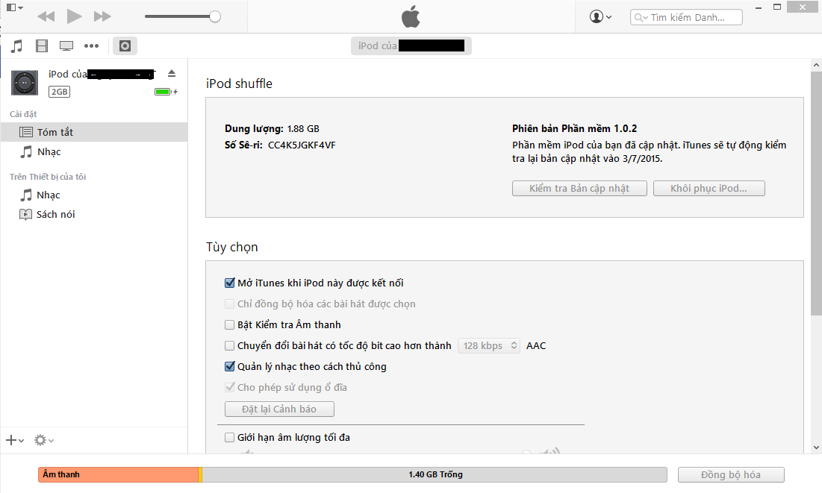Image resolution: width=822 pixels, height=493 pixels.
Task: Click the Âm thanh storage segment
Action: (119, 474)
